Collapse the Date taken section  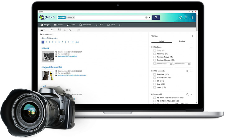pos(191,47)
